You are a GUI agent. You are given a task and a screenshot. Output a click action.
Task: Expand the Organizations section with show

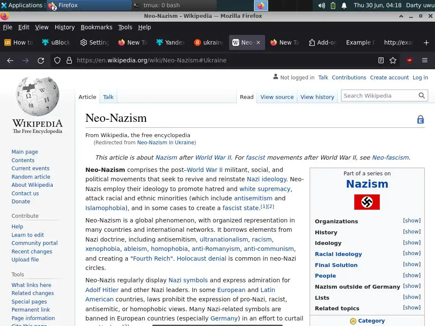click(412, 220)
